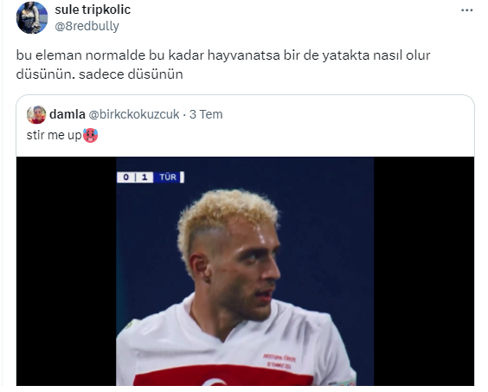Click the red crescent on the jersey

215,382
